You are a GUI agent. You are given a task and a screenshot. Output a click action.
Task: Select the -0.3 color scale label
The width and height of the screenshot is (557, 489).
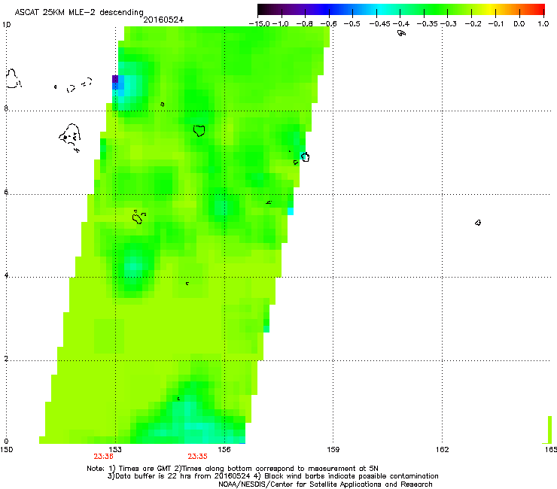(x=449, y=24)
